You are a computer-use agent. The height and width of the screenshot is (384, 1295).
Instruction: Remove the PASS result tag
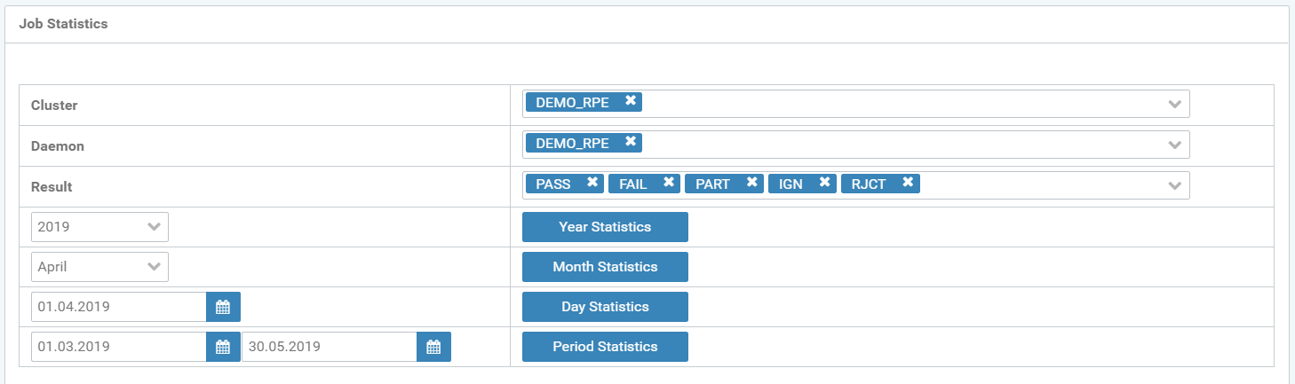592,183
